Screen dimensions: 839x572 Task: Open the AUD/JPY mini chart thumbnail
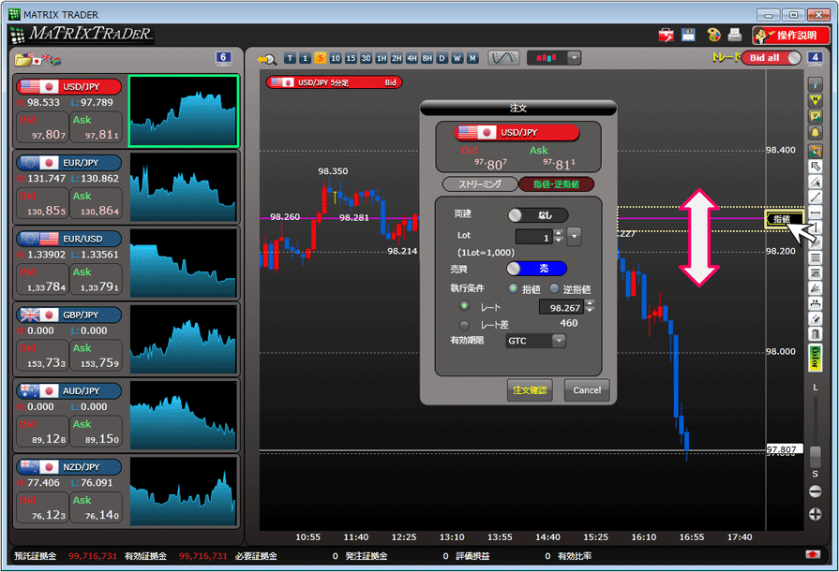coord(183,416)
